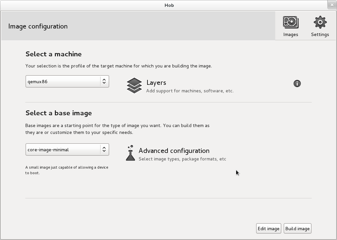Open the core-image-minimal base image dropdown

(x=67, y=150)
